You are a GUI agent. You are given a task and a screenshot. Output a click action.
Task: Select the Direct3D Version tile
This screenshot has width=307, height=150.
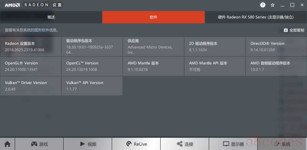[276, 47]
